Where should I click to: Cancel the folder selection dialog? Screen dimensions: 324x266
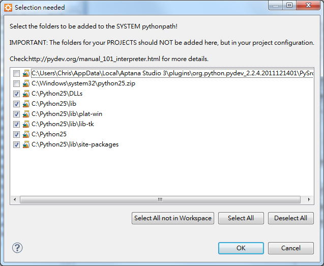click(x=291, y=248)
